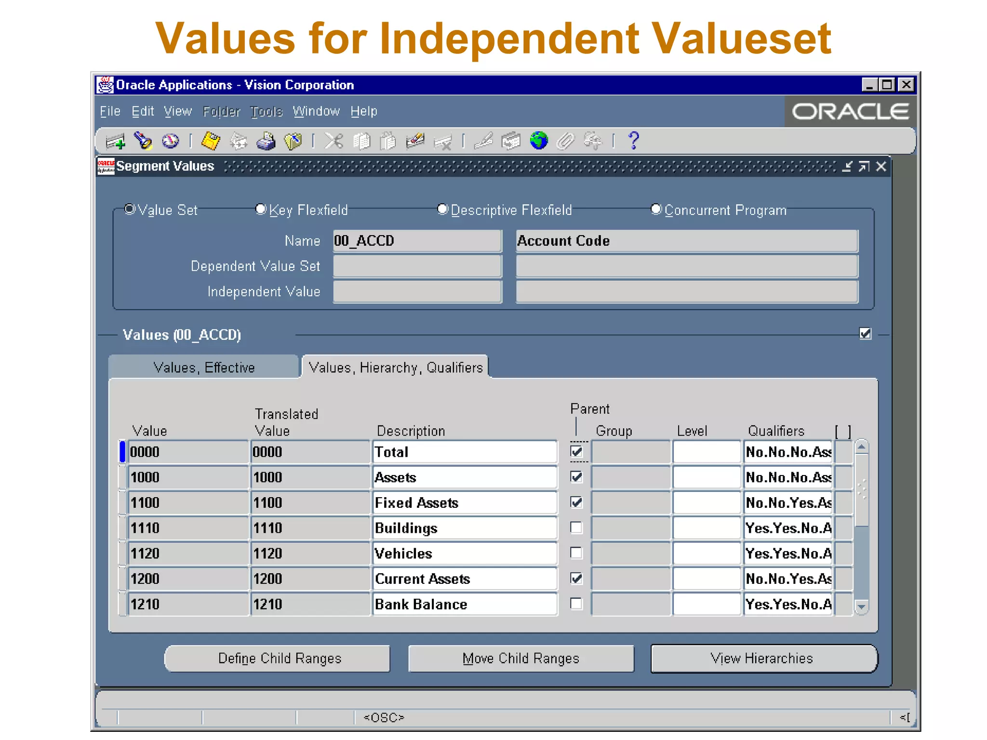This screenshot has width=987, height=740.
Task: Select the Concurrent Program radio button
Action: (x=656, y=209)
